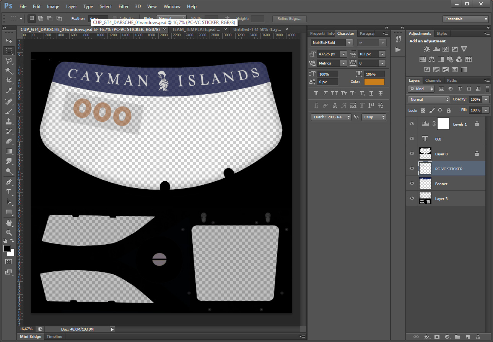Open the History panel icon
The height and width of the screenshot is (342, 493).
398,39
